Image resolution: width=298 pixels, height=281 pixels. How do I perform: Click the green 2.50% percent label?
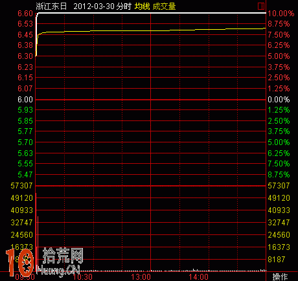pos(279,121)
